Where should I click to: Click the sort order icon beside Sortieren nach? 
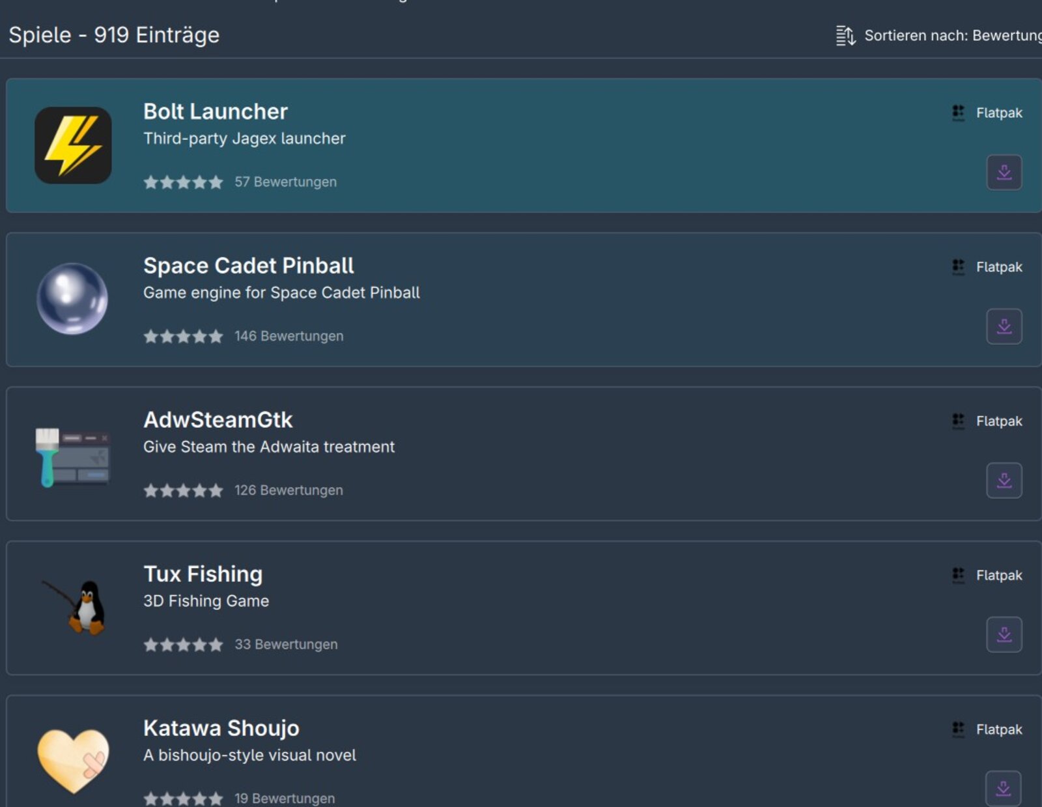(845, 36)
